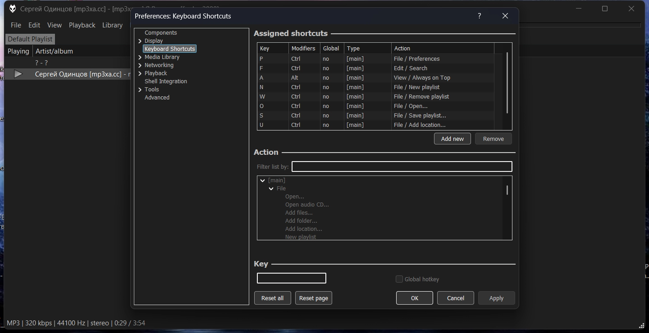The image size is (649, 333).
Task: Switch to the Default Playlist tab
Action: coord(30,39)
